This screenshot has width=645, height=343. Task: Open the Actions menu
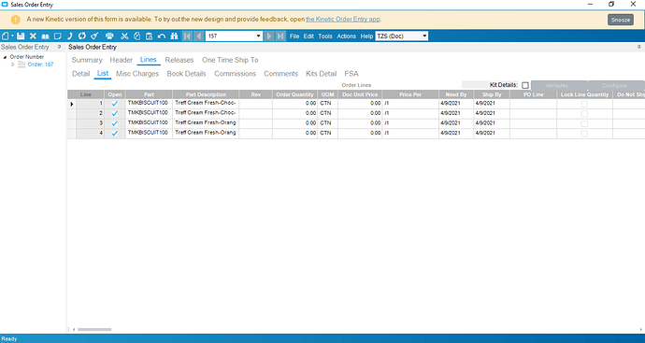(x=347, y=36)
